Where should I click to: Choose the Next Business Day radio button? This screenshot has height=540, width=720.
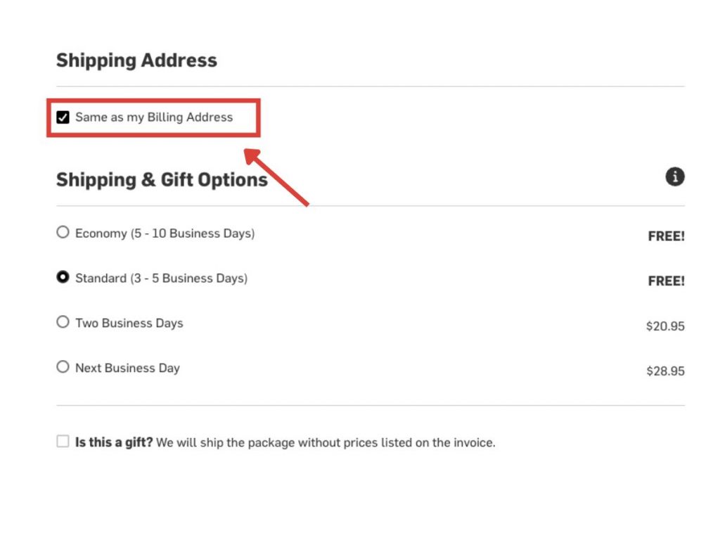click(x=63, y=367)
